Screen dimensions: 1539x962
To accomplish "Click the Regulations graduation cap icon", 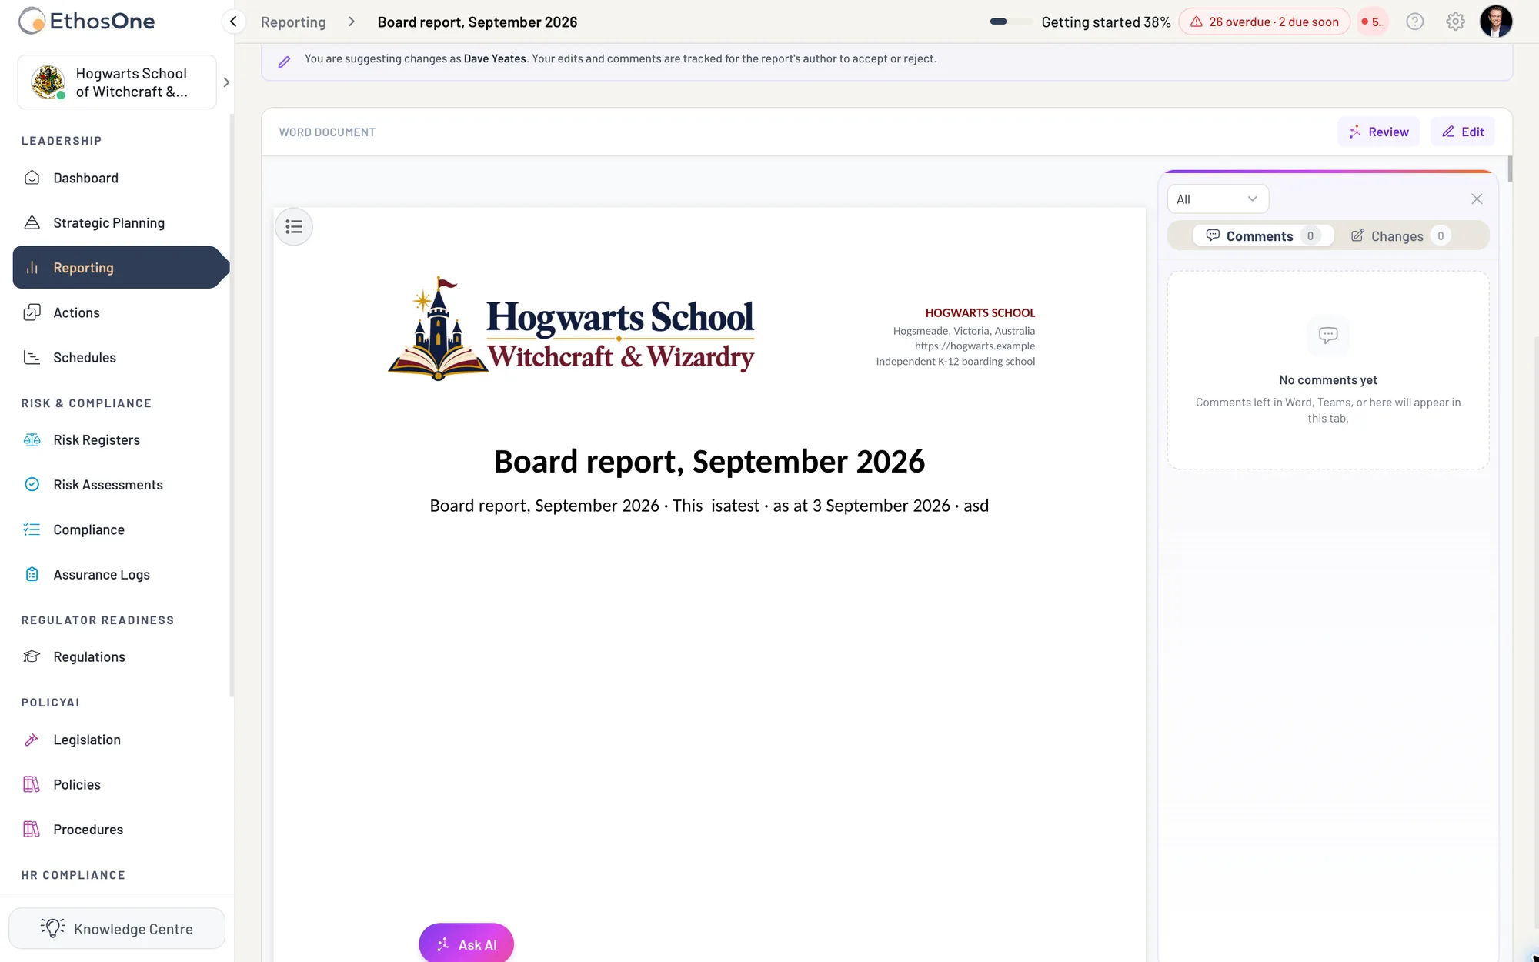I will click(32, 656).
